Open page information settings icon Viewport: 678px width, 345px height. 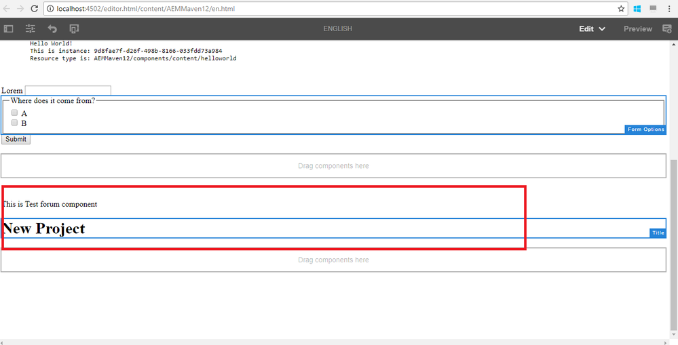coord(31,29)
